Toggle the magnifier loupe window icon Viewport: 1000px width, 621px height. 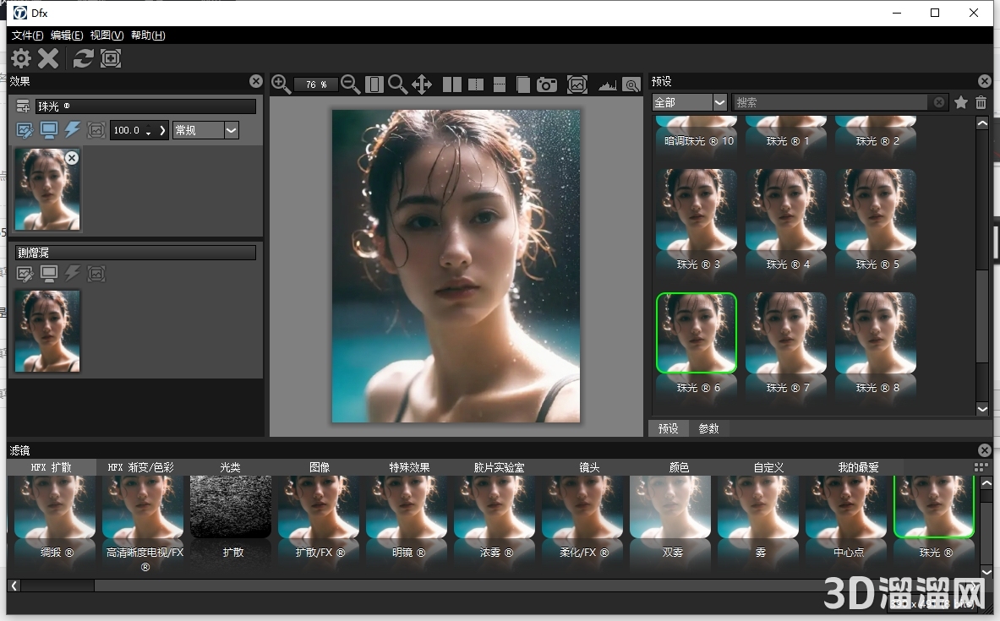point(631,84)
